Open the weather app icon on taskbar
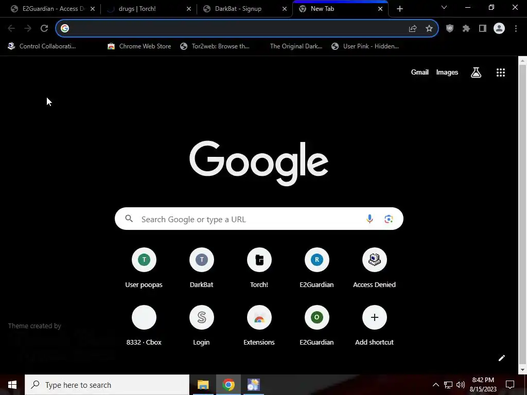527x395 pixels. 253,385
